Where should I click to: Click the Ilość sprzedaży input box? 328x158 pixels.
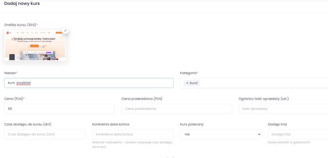[x=283, y=109]
